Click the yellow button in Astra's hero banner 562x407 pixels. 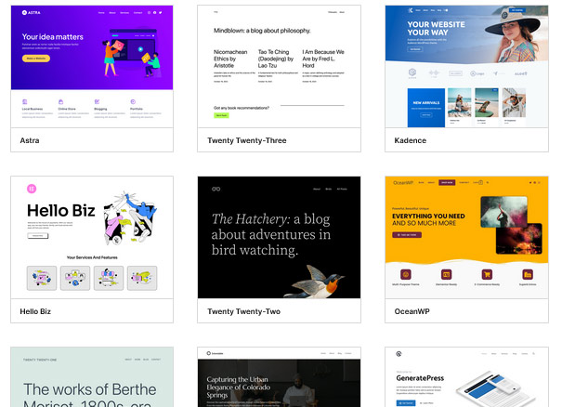click(x=35, y=59)
